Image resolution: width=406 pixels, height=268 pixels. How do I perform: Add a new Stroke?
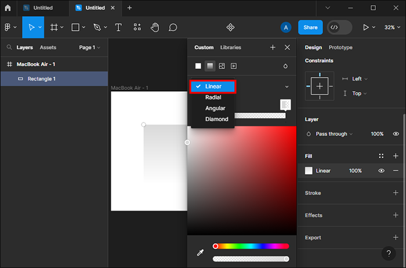[x=396, y=193]
